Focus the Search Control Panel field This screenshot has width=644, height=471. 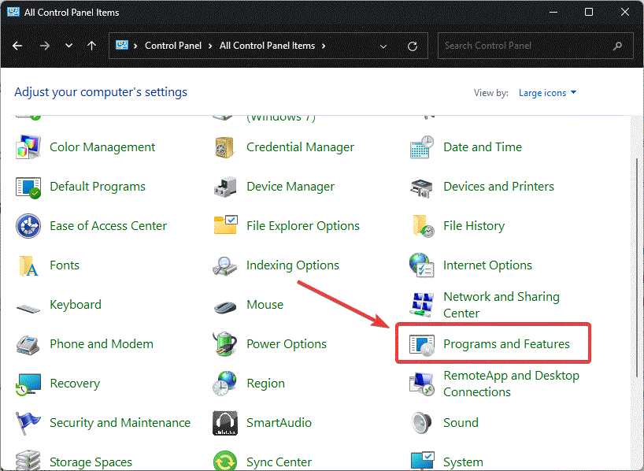click(x=535, y=46)
